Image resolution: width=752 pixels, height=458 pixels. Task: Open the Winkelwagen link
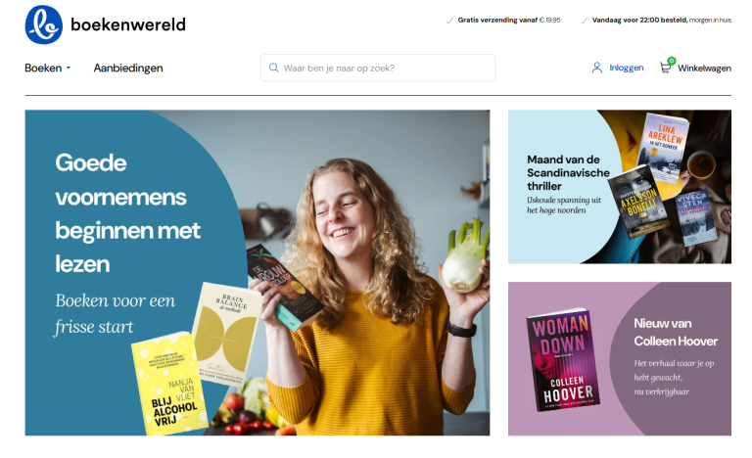(x=704, y=69)
